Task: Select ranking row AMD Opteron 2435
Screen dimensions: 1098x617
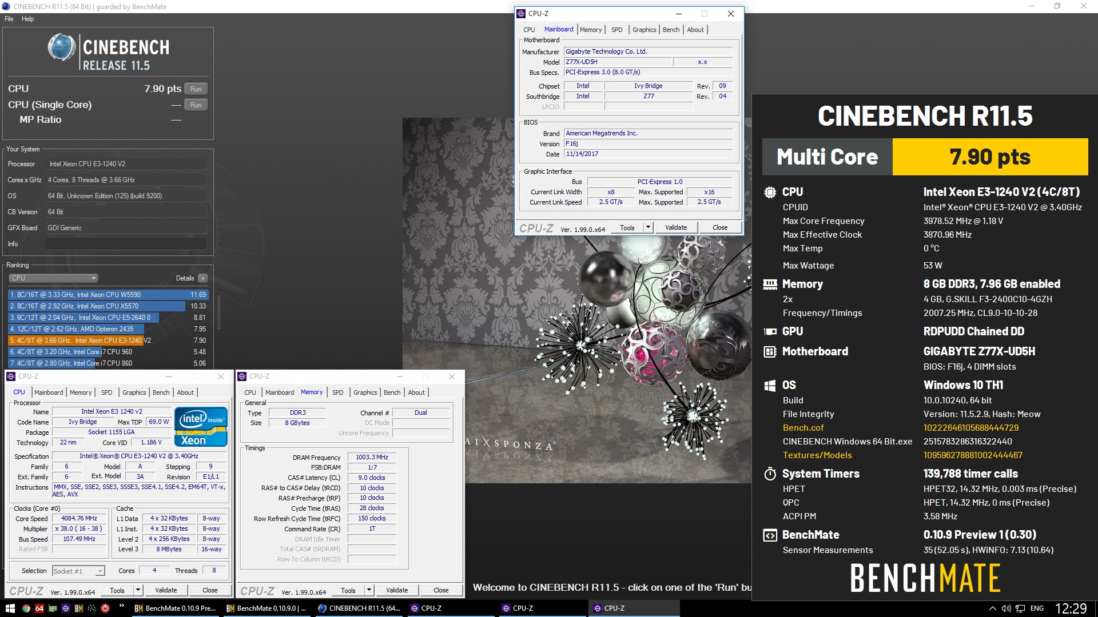Action: coord(108,329)
